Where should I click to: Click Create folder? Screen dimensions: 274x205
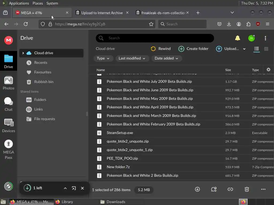193,49
